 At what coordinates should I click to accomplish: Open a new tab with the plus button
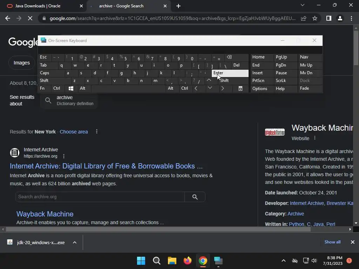pos(178,6)
